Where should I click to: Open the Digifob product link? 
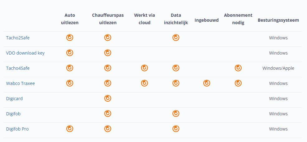pyautogui.click(x=13, y=114)
